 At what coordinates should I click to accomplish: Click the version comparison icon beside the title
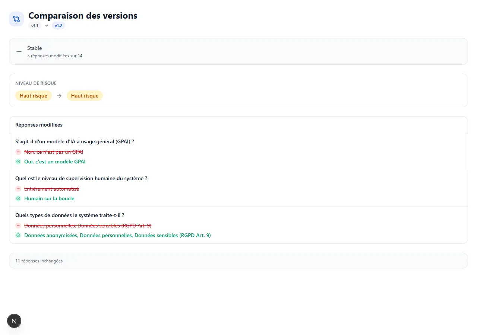16,19
